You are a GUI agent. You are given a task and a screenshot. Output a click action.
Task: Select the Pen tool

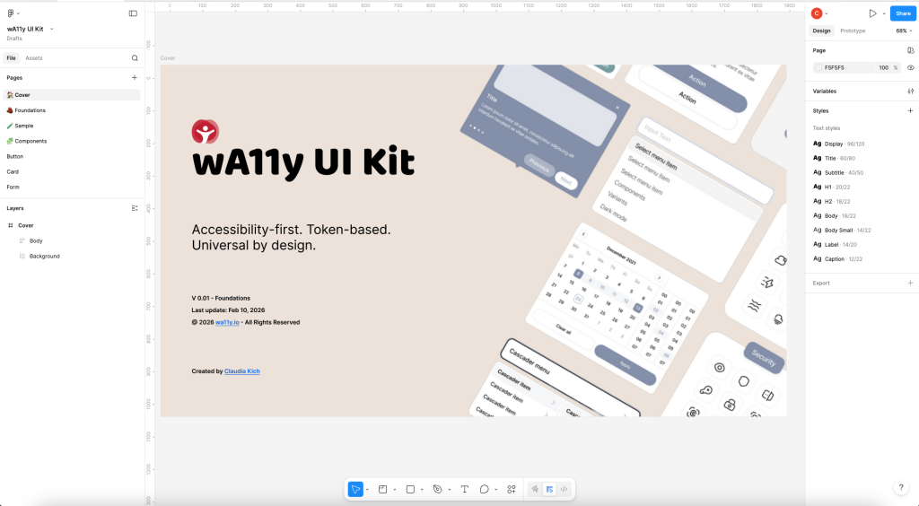[437, 489]
